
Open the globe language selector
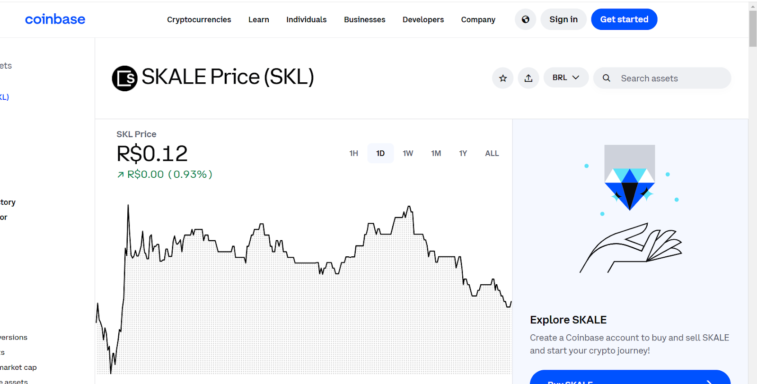pyautogui.click(x=525, y=19)
